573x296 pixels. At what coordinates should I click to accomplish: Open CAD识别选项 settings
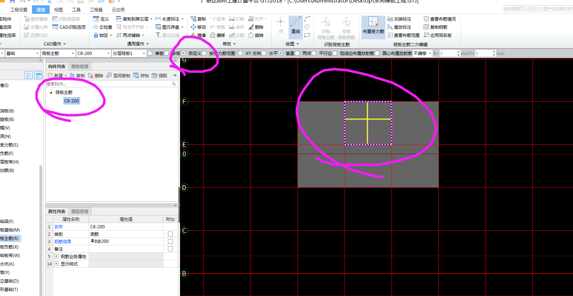(69, 27)
